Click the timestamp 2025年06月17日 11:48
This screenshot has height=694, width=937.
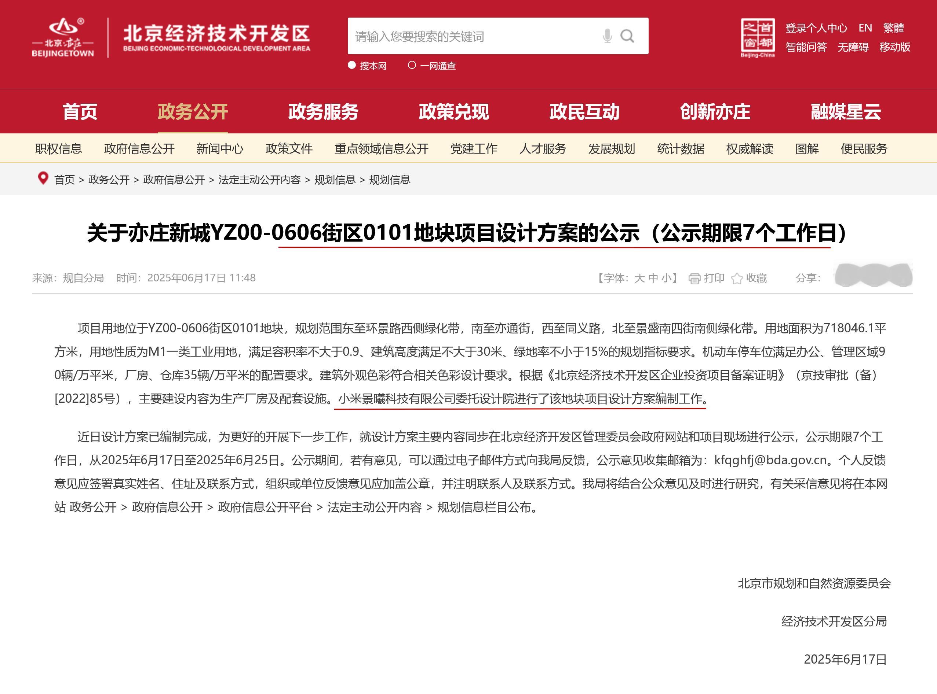(201, 278)
